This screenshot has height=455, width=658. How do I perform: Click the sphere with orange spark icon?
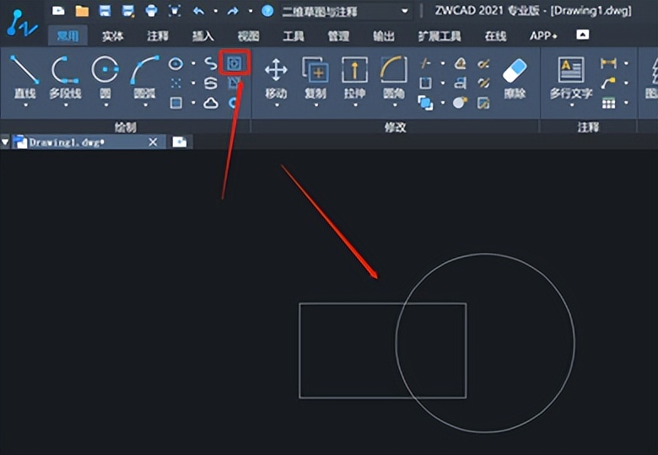coord(461,103)
